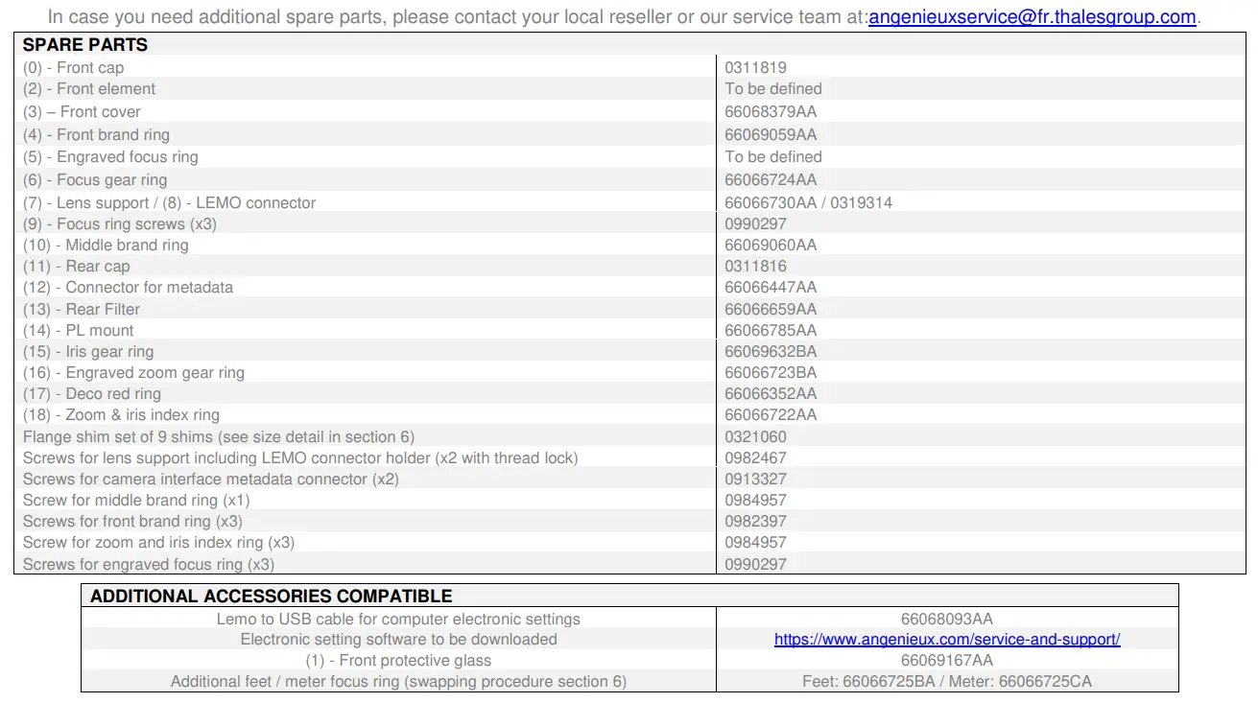Click part number 66066724AA
This screenshot has width=1258, height=703.
coord(771,180)
